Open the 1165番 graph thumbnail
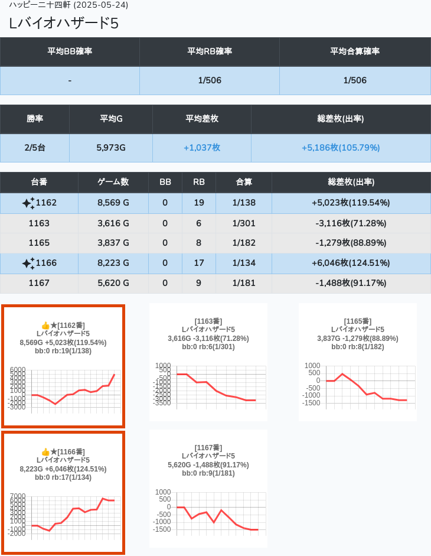Viewport: 431px width, 556px height. (358, 362)
